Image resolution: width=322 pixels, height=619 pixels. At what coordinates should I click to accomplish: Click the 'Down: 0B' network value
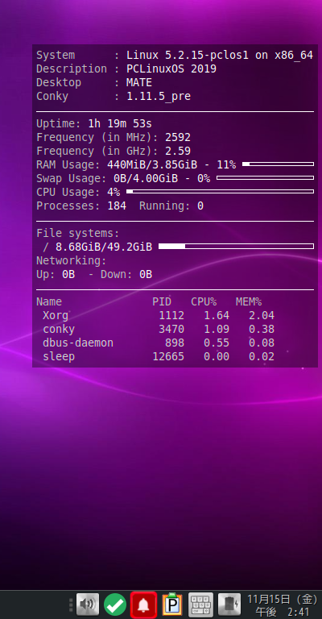coord(126,274)
